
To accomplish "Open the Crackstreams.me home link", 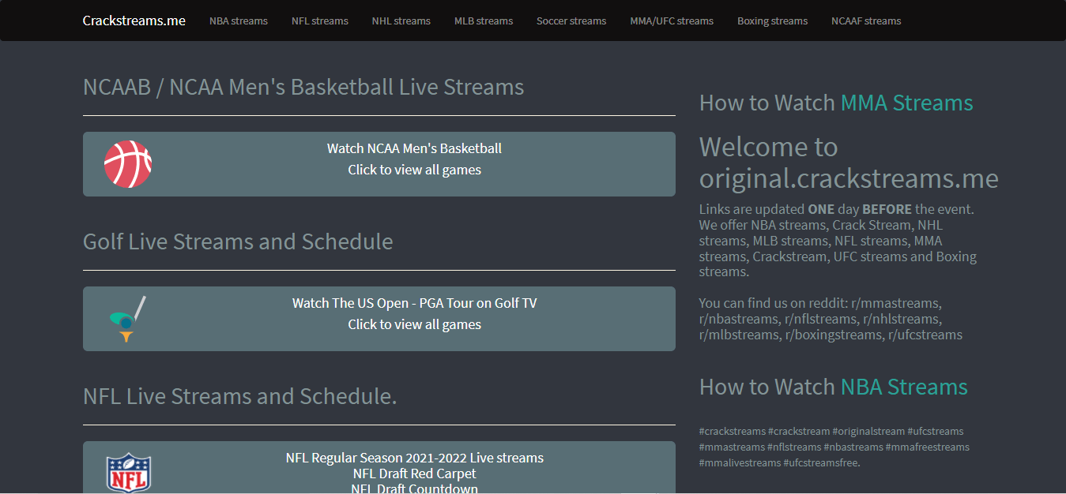I will coord(134,21).
